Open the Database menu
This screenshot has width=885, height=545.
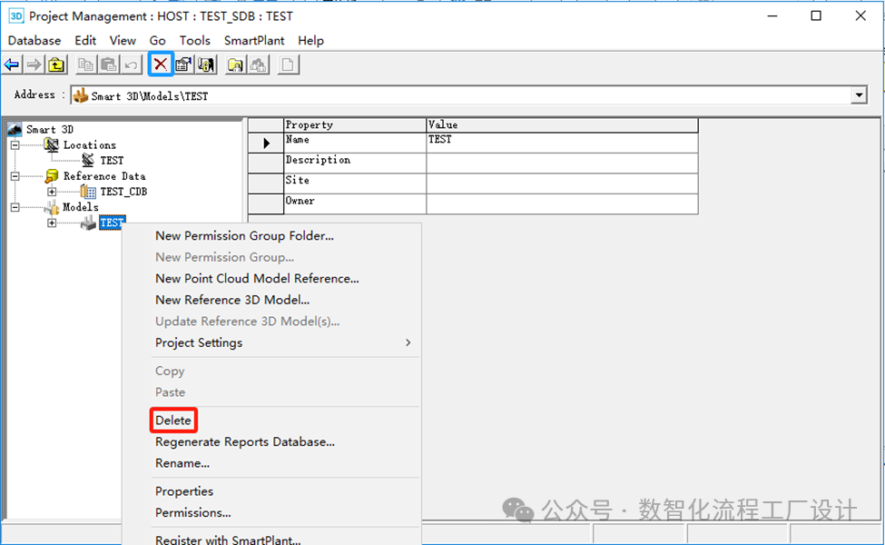34,41
